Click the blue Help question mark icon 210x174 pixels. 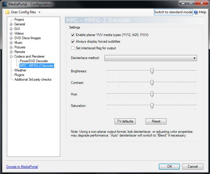click(196, 12)
